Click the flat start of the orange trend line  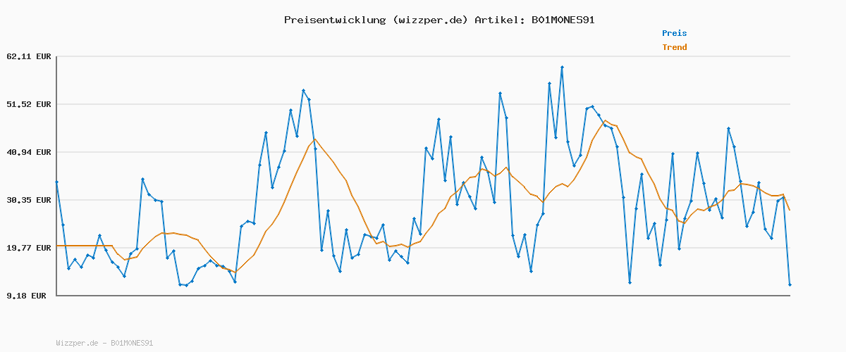[85, 246]
